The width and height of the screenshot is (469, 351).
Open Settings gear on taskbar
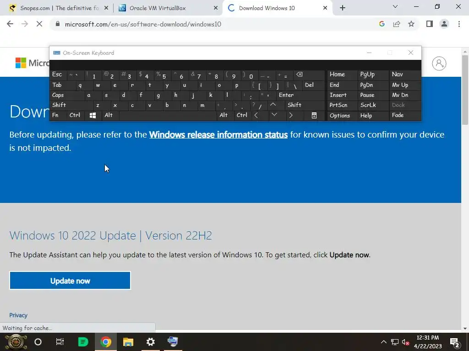point(150,342)
